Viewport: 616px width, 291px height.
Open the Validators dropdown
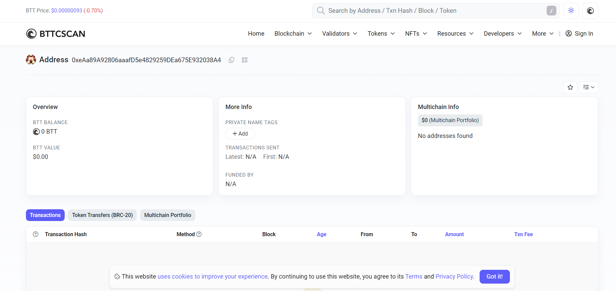[x=339, y=34]
